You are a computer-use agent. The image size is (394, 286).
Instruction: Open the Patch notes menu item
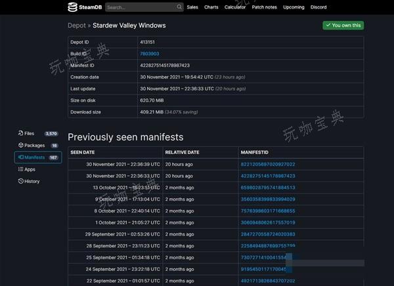pos(265,7)
